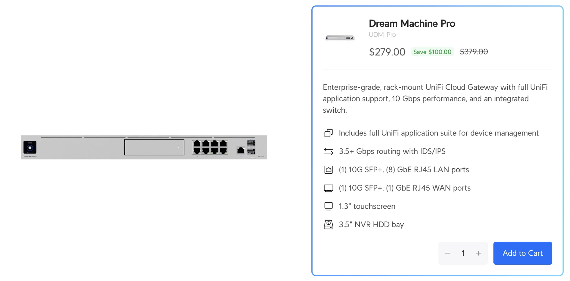
Task: Decrease quantity with the minus control
Action: [447, 253]
